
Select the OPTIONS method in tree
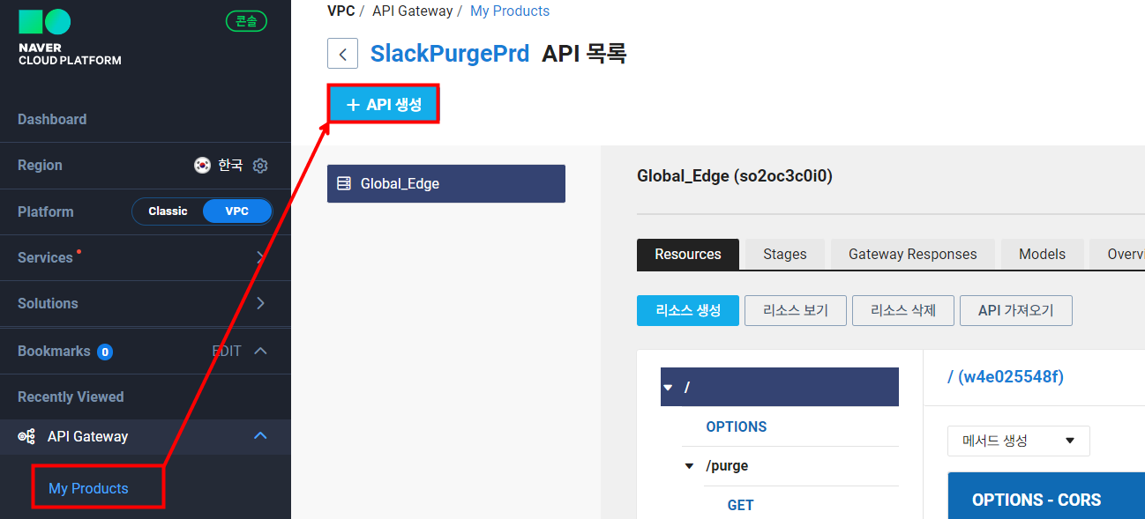point(737,426)
